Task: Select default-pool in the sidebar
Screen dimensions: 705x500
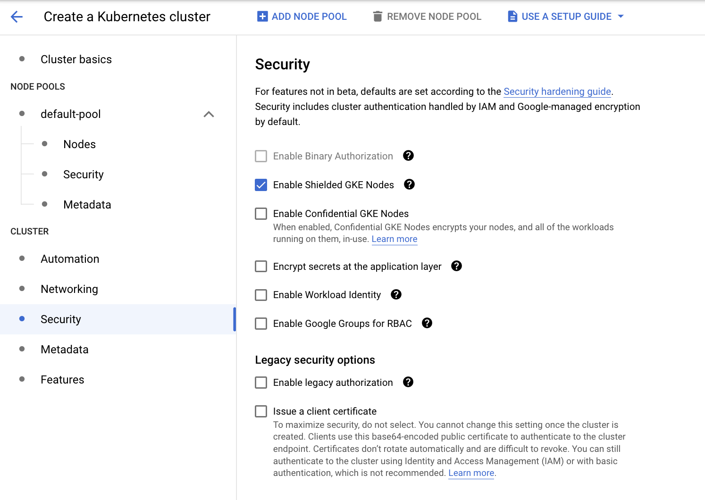Action: [x=71, y=114]
